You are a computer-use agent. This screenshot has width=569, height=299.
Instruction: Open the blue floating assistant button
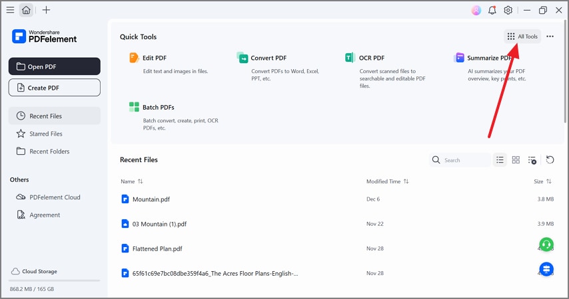pos(546,269)
